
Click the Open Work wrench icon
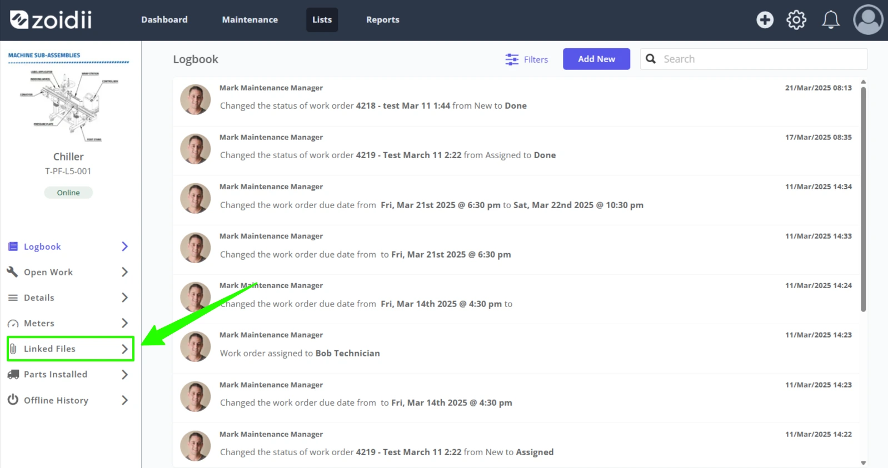click(13, 272)
